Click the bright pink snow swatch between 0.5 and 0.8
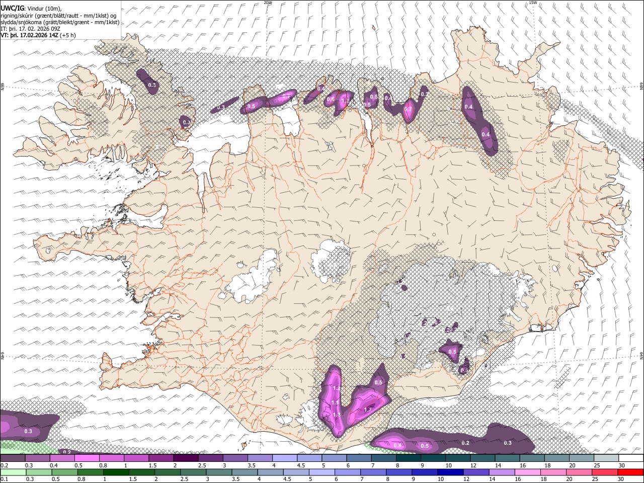The width and height of the screenshot is (644, 483). [x=87, y=458]
